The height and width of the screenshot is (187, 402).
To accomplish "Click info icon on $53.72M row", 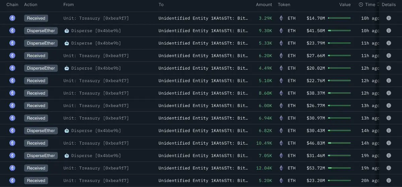I will [x=389, y=168].
